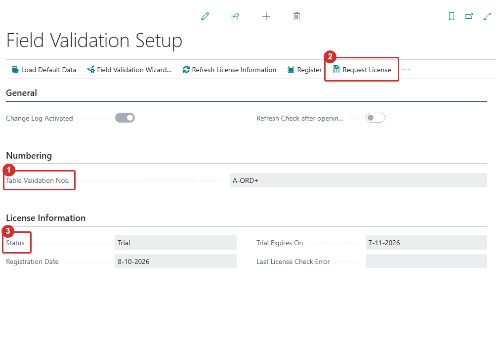Click the bookmark icon
Viewport: 502px width, 346px height.
[x=452, y=16]
